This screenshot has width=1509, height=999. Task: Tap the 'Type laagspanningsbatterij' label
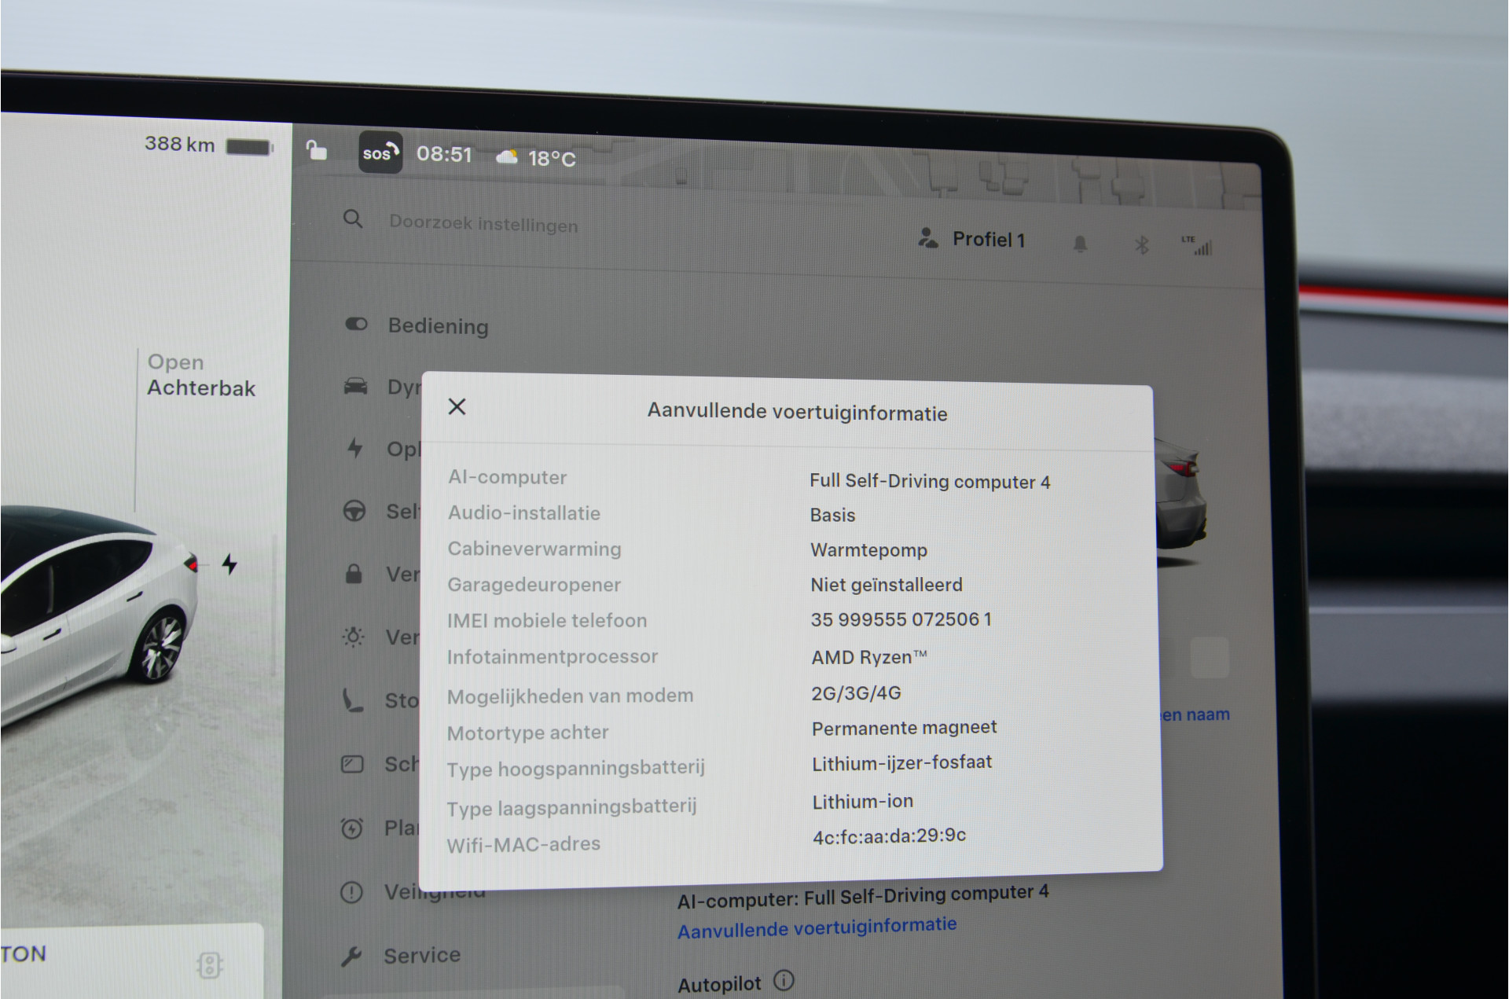[572, 807]
